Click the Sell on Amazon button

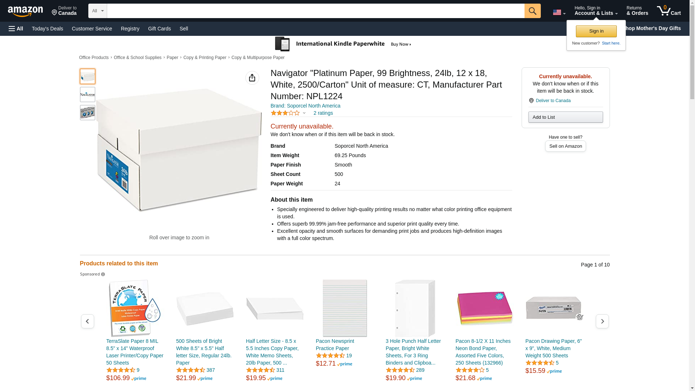pos(565,146)
